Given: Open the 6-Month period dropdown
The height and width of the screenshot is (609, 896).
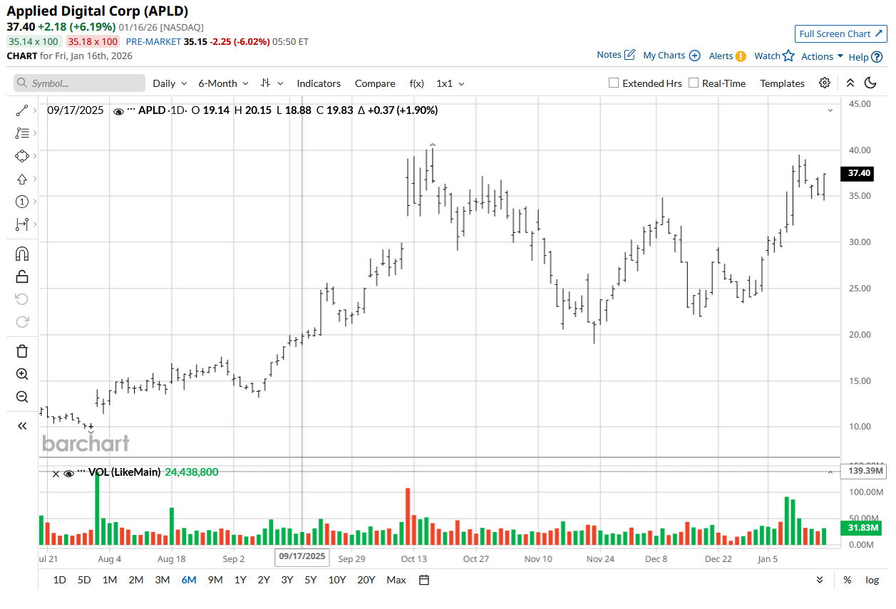Looking at the screenshot, I should [x=223, y=83].
